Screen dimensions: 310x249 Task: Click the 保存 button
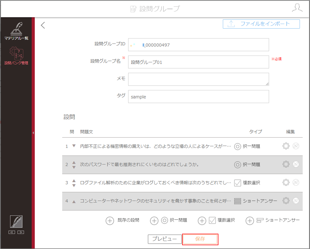point(200,239)
